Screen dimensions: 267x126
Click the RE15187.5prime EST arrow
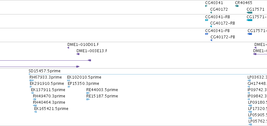[88, 99]
